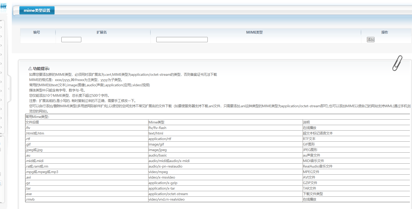Select the .flv row in the suffix column
Viewport: 412px width, 209px height.
point(28,128)
